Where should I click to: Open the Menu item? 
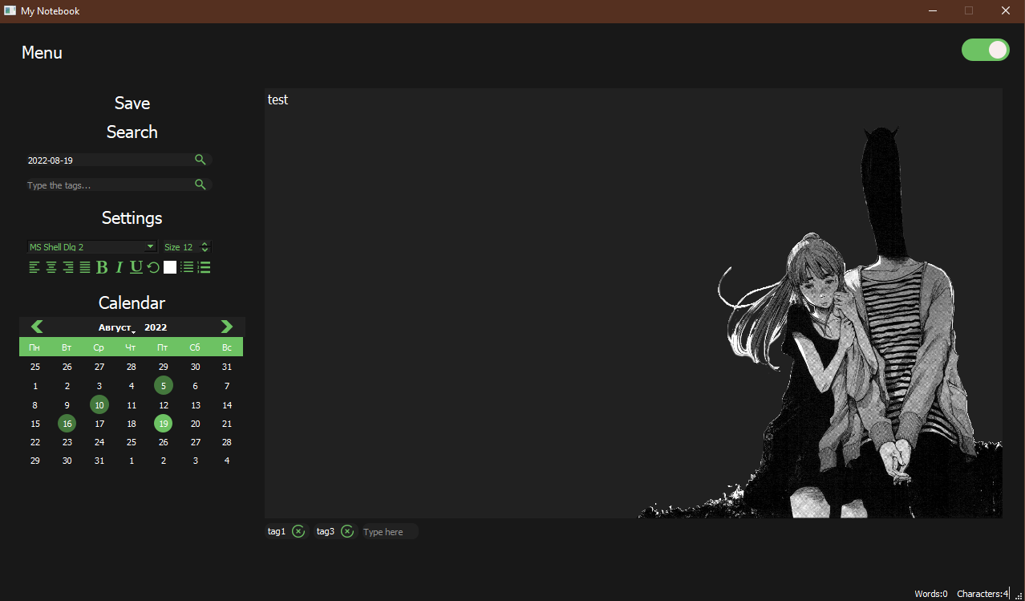(41, 52)
